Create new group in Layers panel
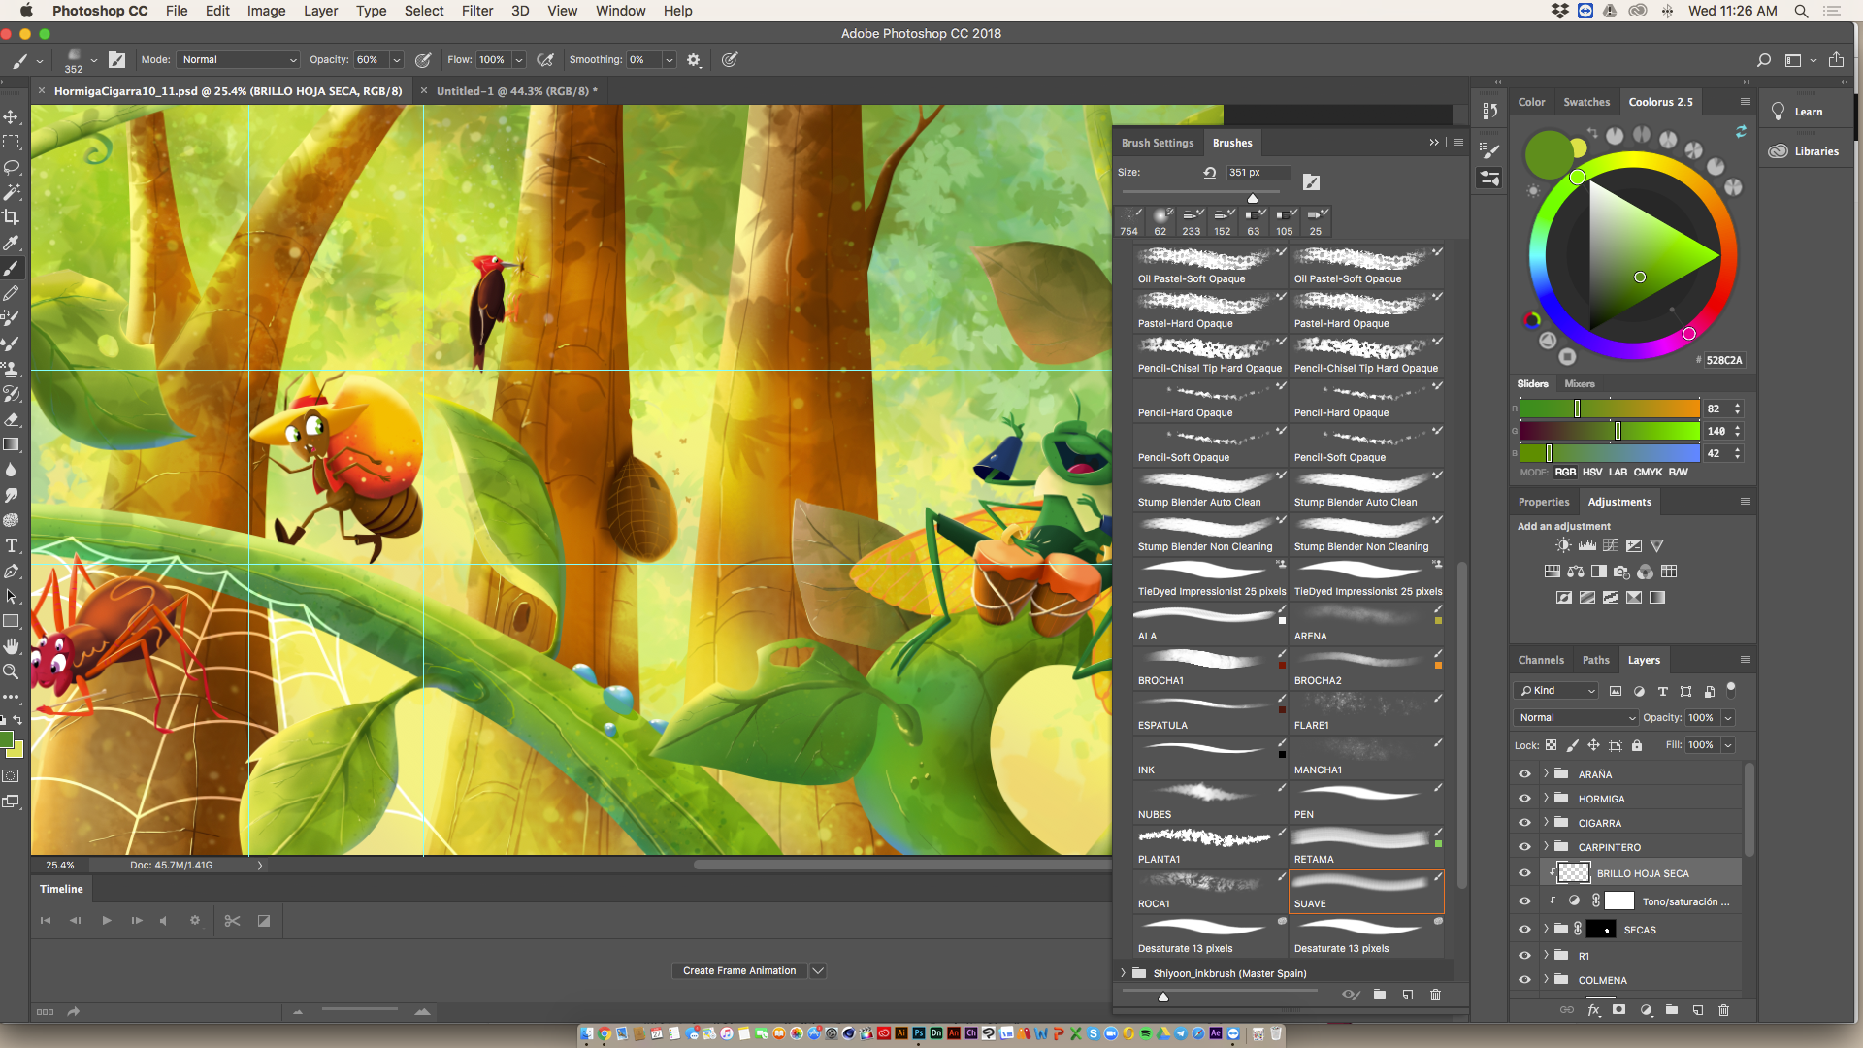 tap(1672, 1010)
